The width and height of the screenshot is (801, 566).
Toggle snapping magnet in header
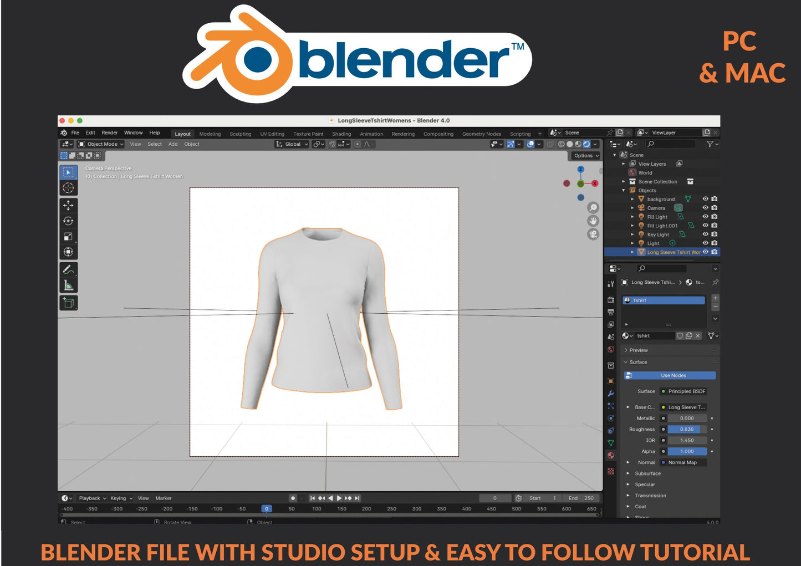[332, 144]
